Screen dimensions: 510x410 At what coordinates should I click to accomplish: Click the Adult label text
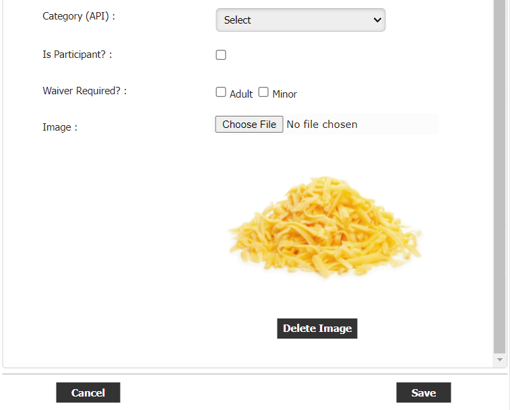tap(241, 94)
